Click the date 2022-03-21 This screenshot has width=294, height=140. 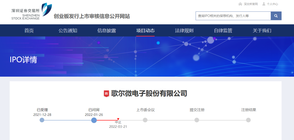(118, 127)
